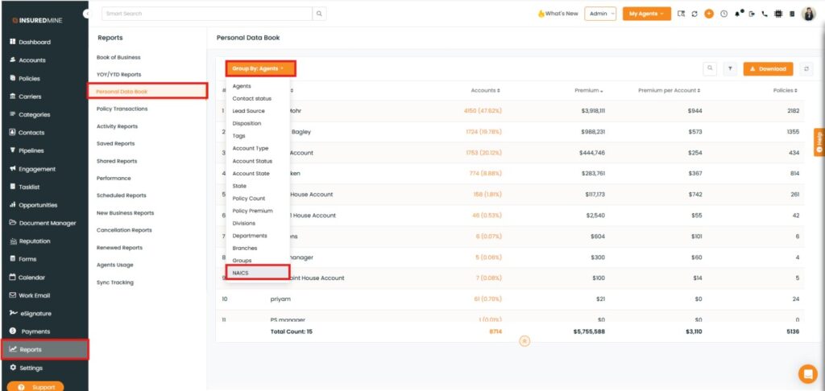Open the Policy Transactions report link
The image size is (825, 391).
(122, 109)
